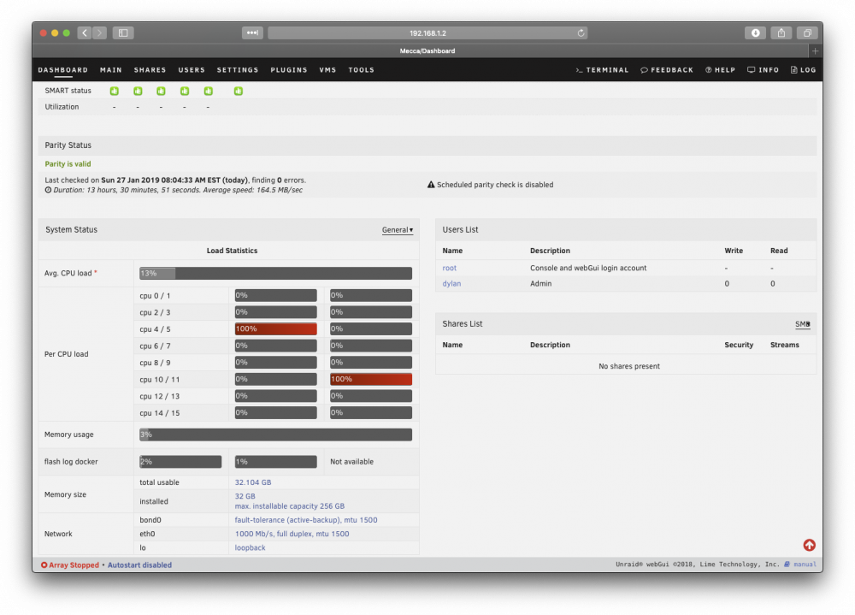Screen dimensions: 855x615
Task: Reload the page with refresh icon
Action: [x=581, y=33]
